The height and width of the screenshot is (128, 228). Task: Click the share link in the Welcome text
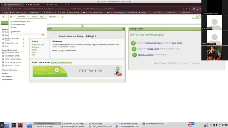60,51
